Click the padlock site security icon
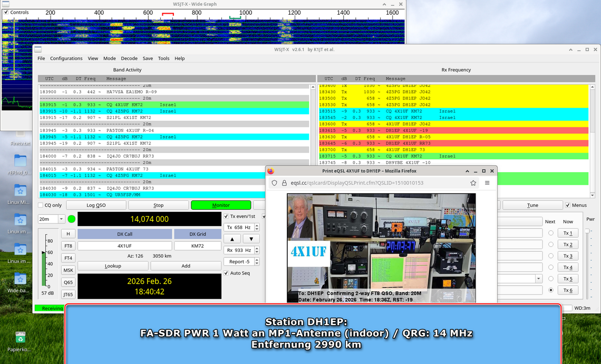Viewport: 601px width, 364px height. [x=284, y=183]
